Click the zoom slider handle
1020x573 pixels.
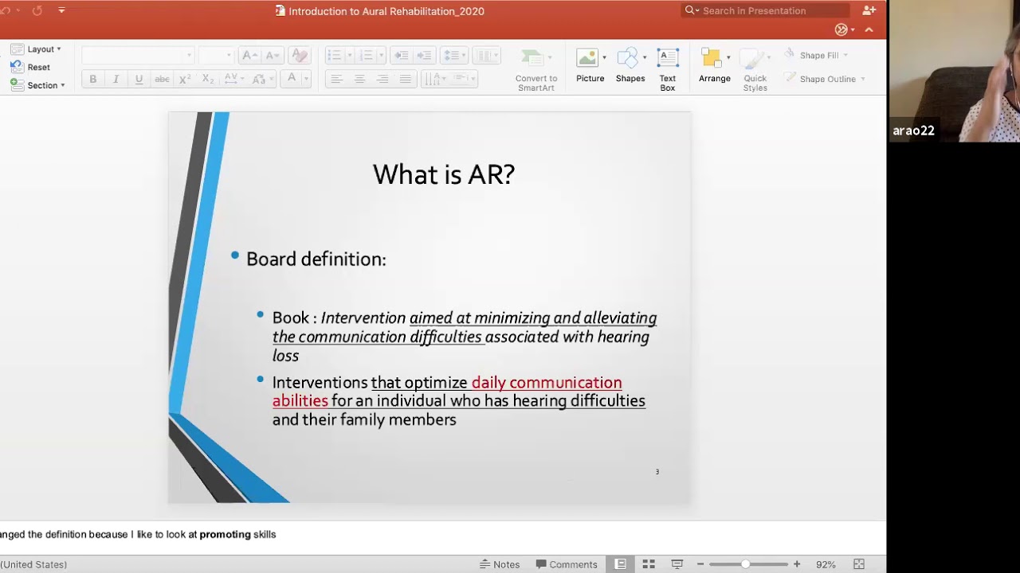click(x=746, y=564)
